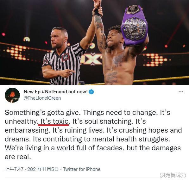Click the NXT logo in the background
The height and width of the screenshot is (181, 189).
92,59
